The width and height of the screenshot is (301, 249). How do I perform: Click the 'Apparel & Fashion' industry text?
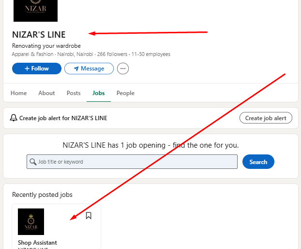(32, 54)
